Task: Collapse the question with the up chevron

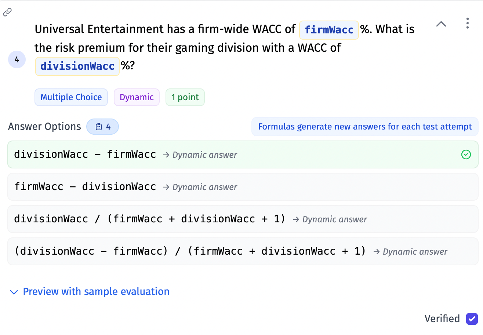Action: coord(441,24)
